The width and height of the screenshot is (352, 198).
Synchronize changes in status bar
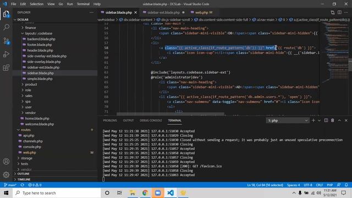tap(22, 185)
